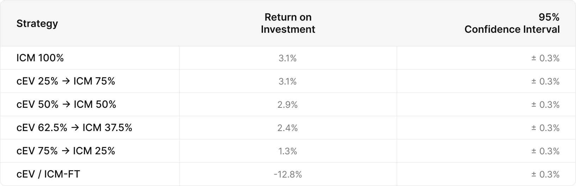This screenshot has height=186, width=576.
Task: Click the 2.4% ROI value
Action: click(288, 128)
